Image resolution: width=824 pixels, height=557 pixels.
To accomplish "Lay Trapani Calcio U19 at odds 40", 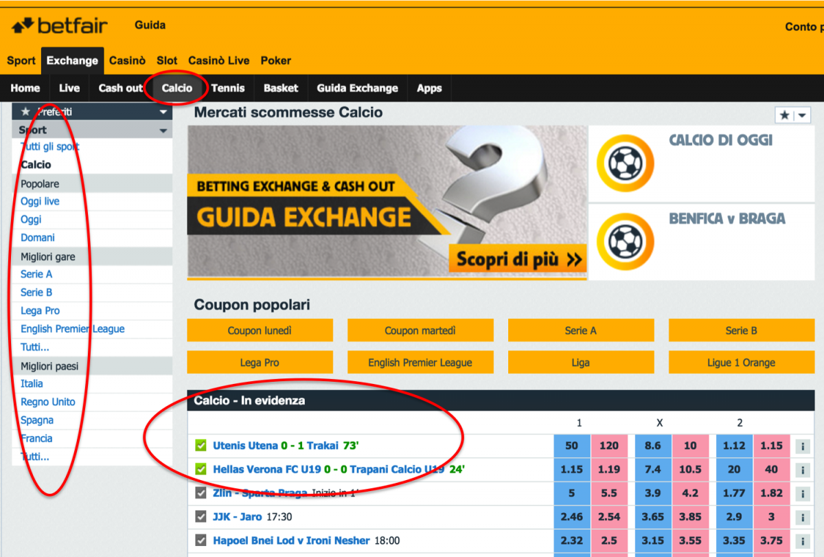I will pos(771,470).
